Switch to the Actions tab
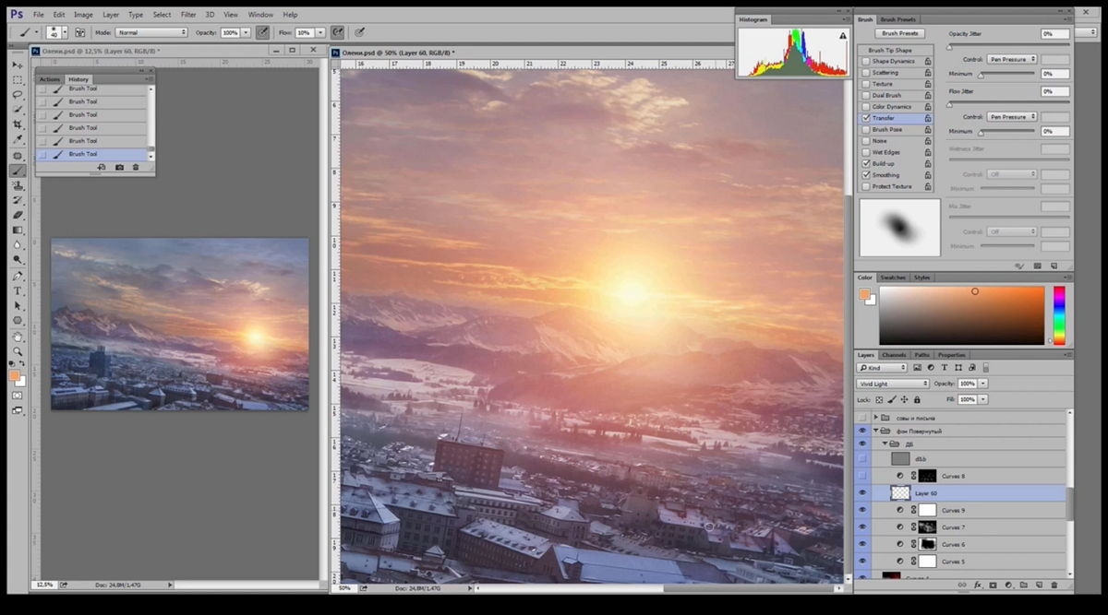1108x615 pixels. coord(50,79)
